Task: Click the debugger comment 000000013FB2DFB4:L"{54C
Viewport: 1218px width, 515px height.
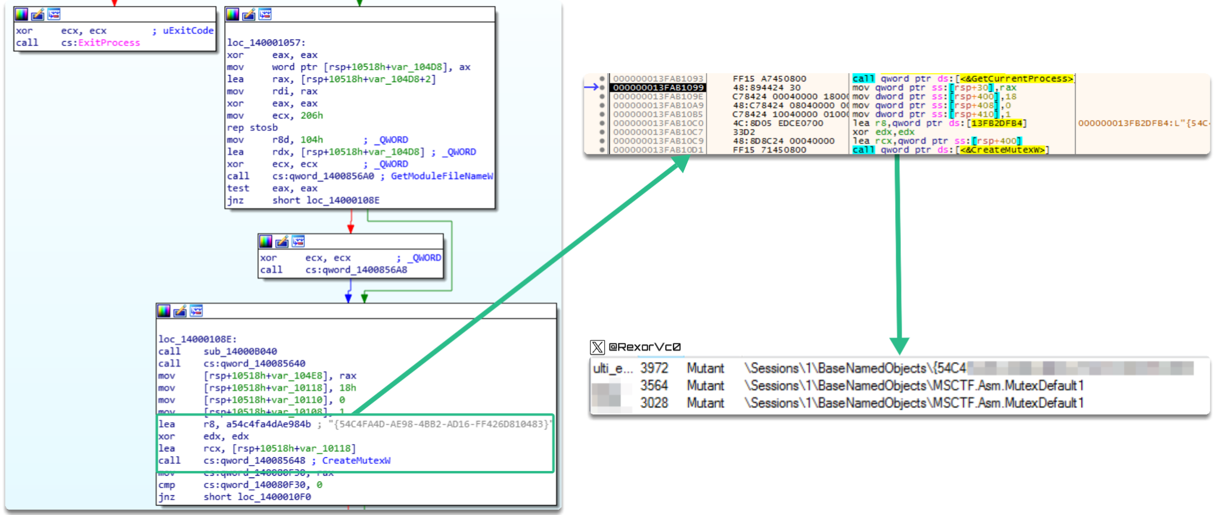Action: click(1143, 123)
